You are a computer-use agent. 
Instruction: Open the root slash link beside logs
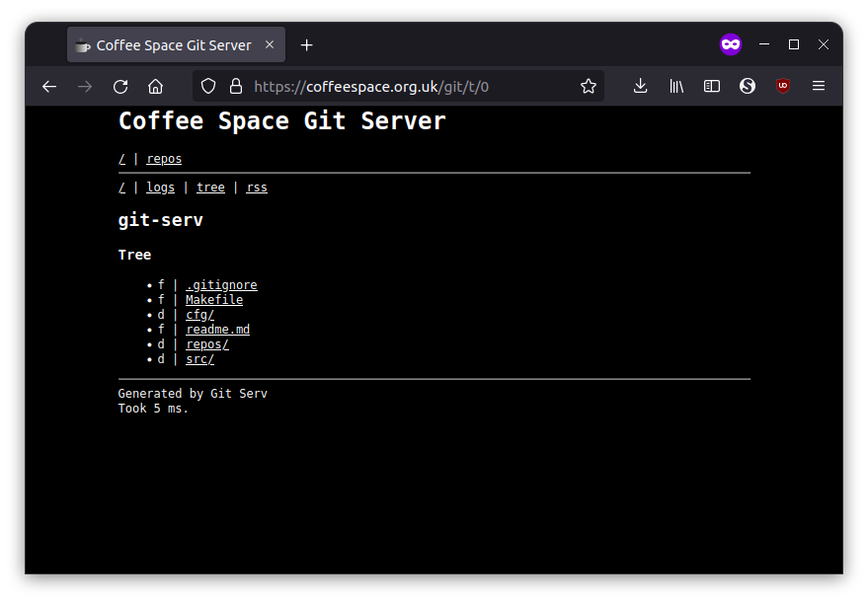tap(121, 188)
